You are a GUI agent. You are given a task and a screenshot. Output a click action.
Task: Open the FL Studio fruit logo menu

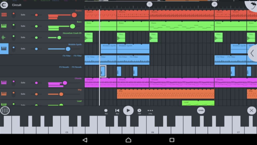click(251, 6)
